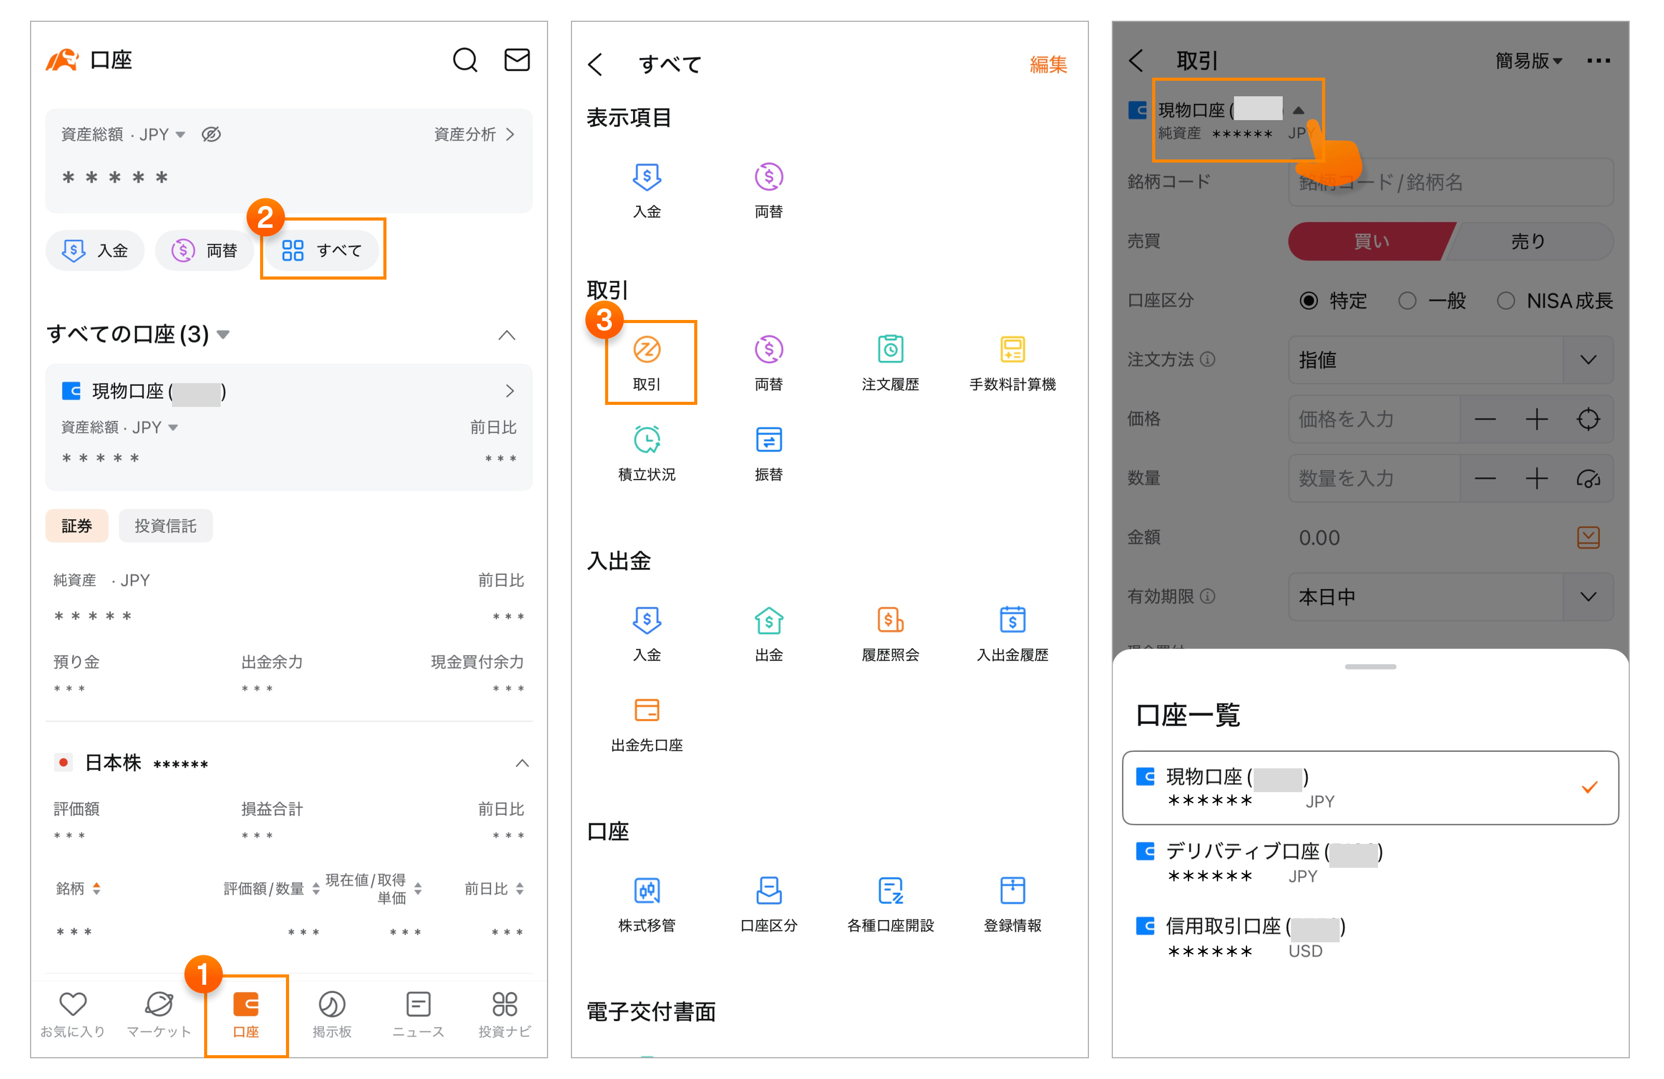Increase price with plus button

coord(1536,419)
